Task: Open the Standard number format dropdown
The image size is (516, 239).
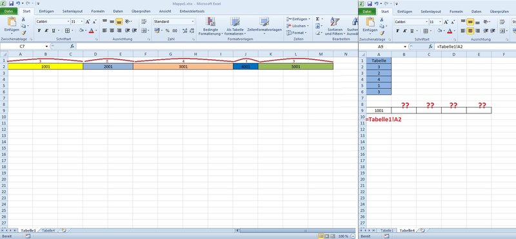Action: [x=193, y=22]
